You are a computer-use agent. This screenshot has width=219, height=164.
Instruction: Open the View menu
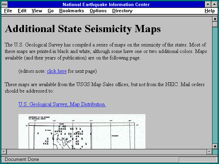coord(37,11)
